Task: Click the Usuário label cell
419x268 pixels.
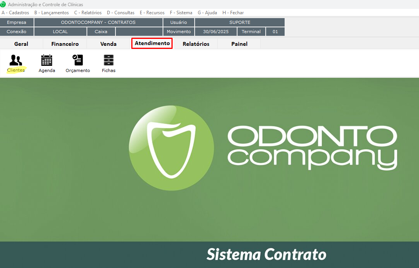Action: [x=178, y=22]
